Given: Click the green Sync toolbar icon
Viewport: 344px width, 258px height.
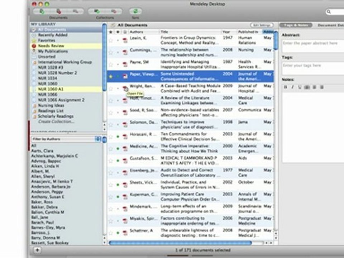Looking at the screenshot, I should point(135,11).
